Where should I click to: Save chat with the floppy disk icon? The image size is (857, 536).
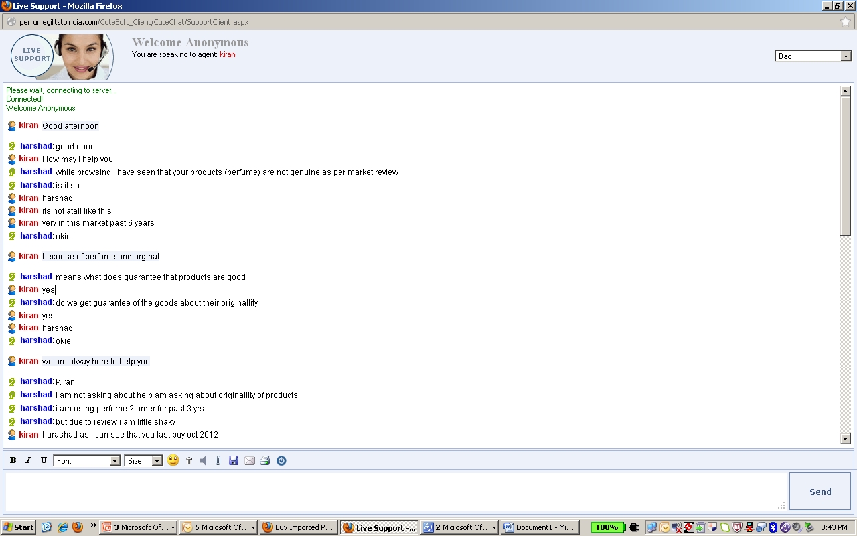234,461
